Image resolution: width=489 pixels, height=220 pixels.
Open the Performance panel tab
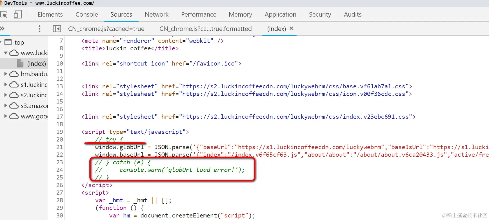click(x=199, y=14)
